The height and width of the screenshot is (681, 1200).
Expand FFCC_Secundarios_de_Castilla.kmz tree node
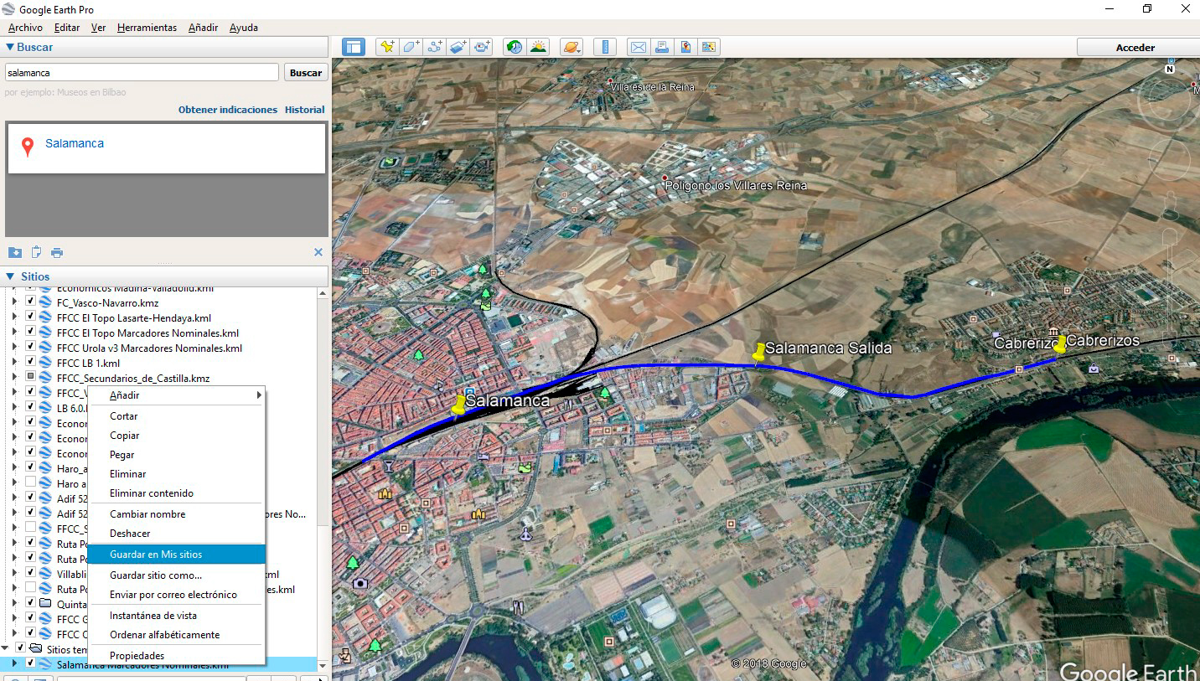13,378
